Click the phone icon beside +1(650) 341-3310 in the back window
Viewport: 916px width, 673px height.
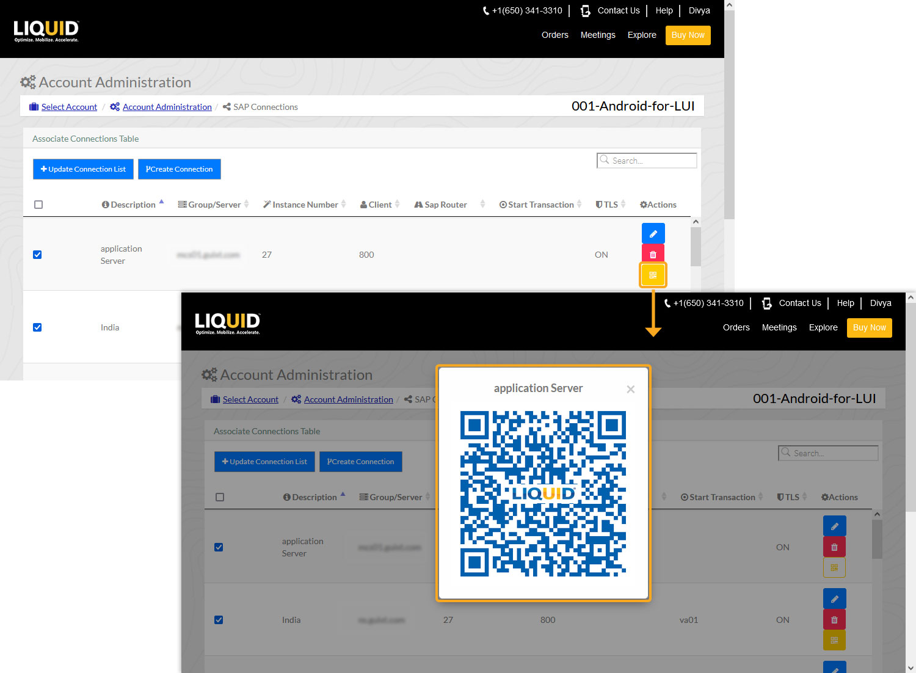click(486, 10)
